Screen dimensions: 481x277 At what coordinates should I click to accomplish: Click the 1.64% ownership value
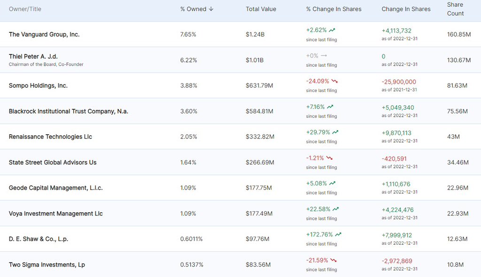[x=188, y=162]
